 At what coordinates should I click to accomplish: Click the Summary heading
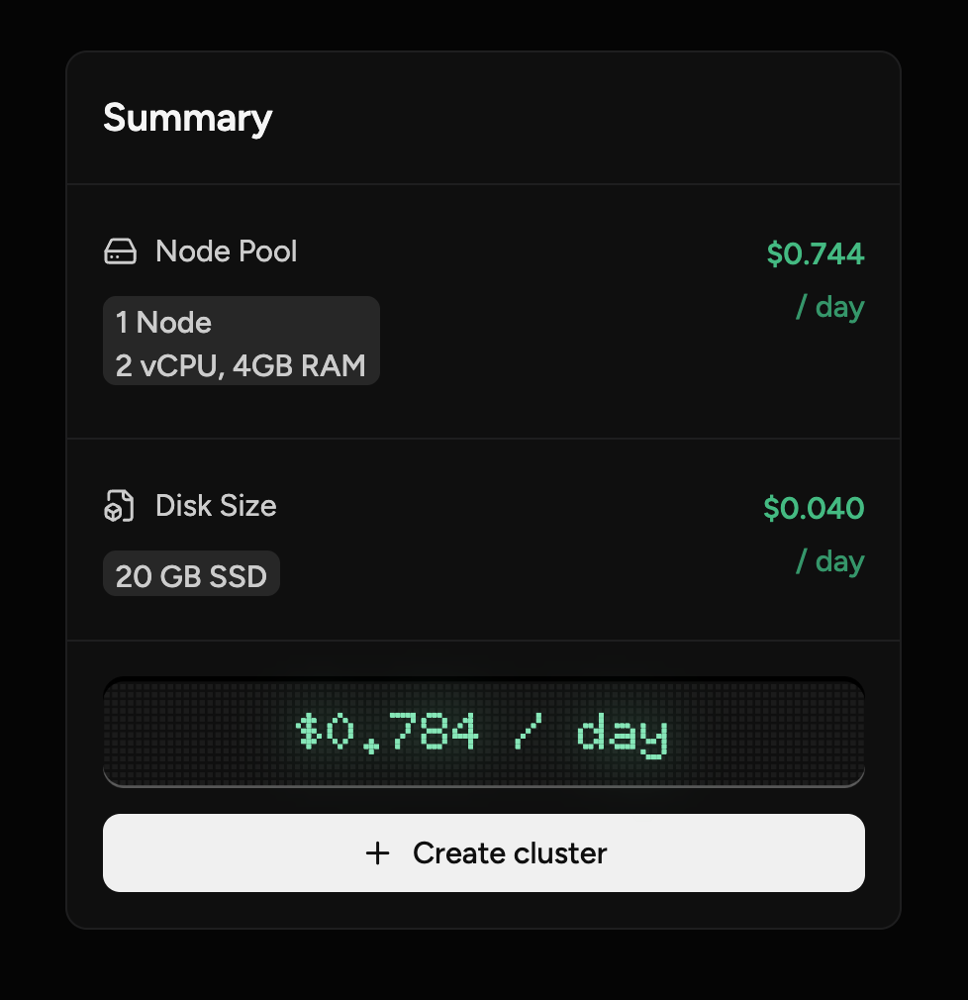pyautogui.click(x=187, y=118)
